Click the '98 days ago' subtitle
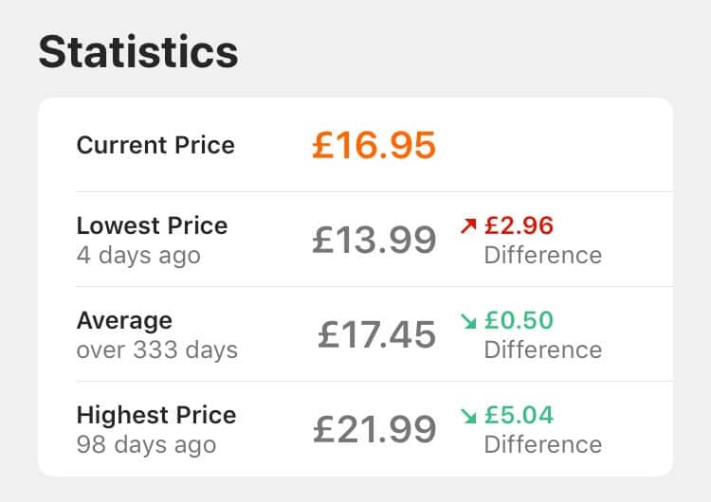 tap(146, 445)
